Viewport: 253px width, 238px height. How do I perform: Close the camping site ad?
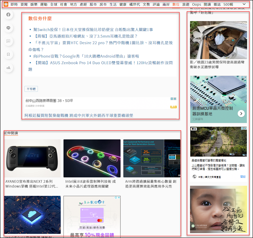click(245, 128)
